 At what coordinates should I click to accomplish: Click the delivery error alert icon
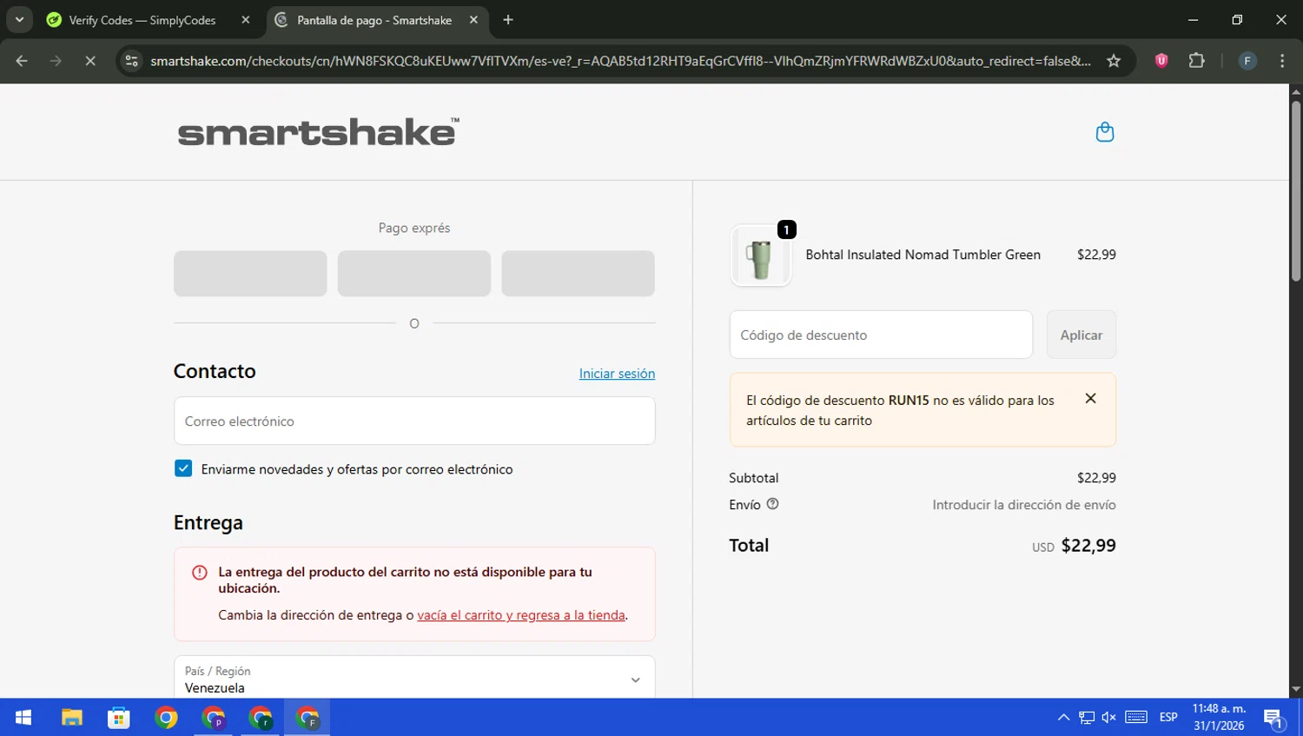[x=199, y=572]
